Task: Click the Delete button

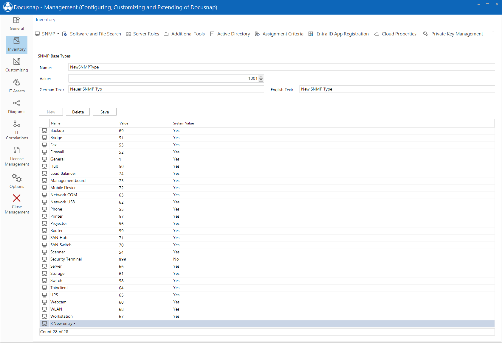Action: pyautogui.click(x=78, y=112)
